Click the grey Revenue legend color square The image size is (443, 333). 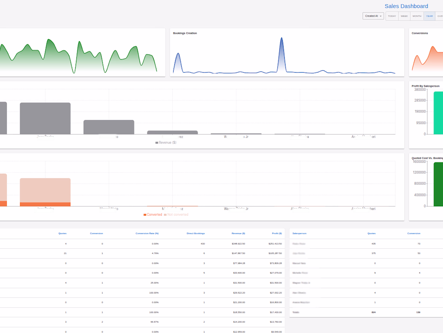157,143
